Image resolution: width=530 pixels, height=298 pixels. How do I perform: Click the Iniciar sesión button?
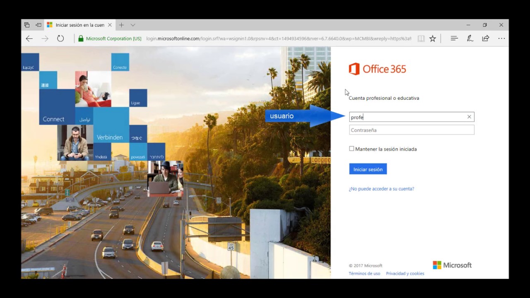click(x=368, y=169)
